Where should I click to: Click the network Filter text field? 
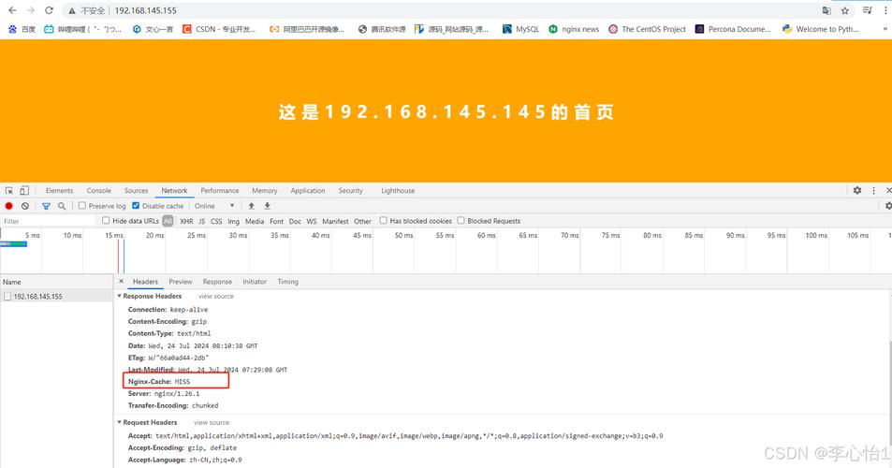click(47, 222)
